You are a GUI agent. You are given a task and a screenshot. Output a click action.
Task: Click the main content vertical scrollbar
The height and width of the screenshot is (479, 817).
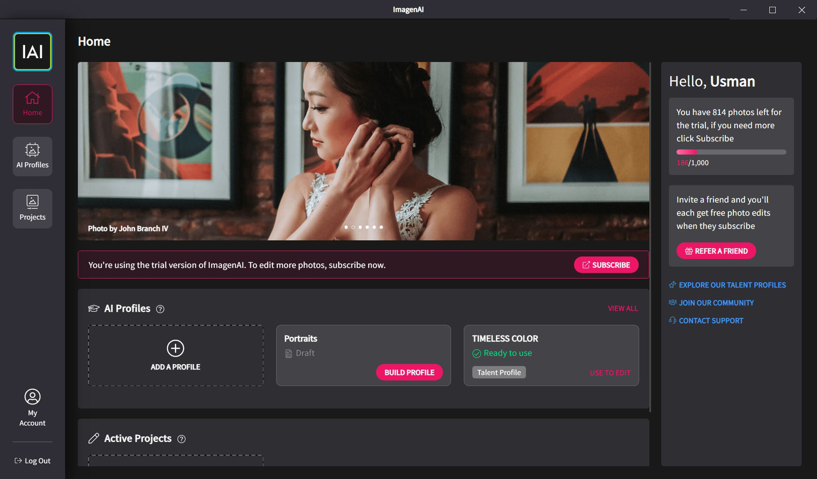tap(650, 237)
